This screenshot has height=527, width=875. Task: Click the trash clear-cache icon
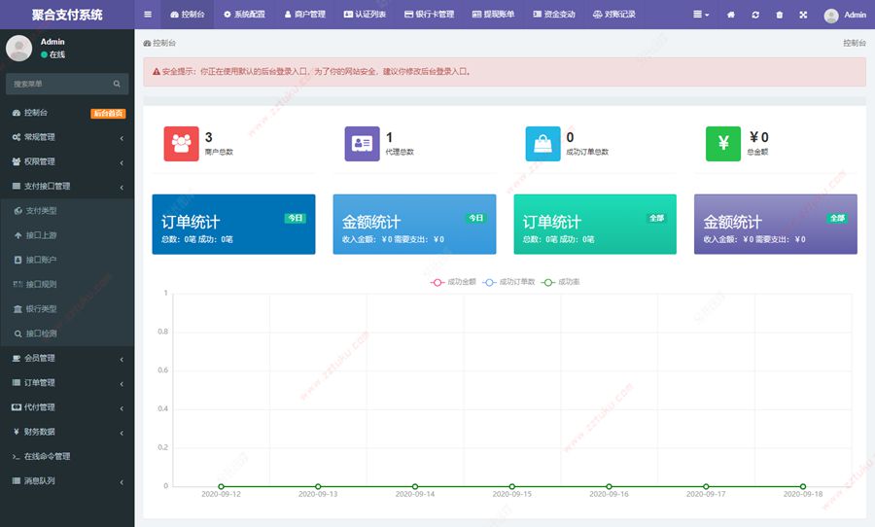(780, 15)
